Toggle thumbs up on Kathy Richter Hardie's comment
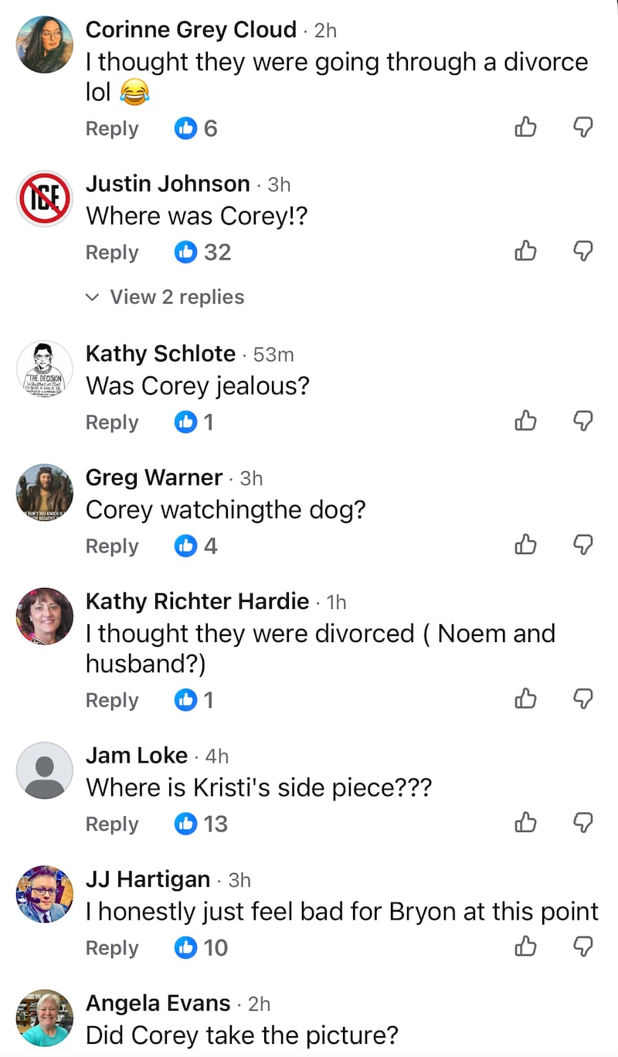Viewport: 618px width, 1057px height. point(525,699)
